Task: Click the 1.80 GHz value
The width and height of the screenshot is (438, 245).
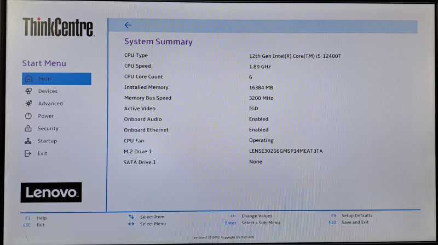Action: click(x=260, y=67)
